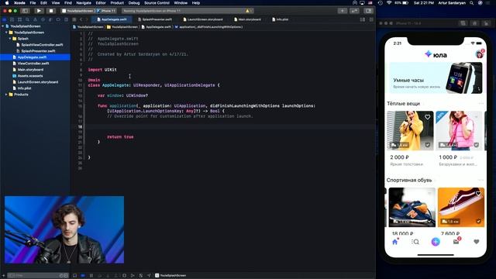Toggle breakpoints activation in debug bar
This screenshot has height=279, width=496.
[x=83, y=275]
